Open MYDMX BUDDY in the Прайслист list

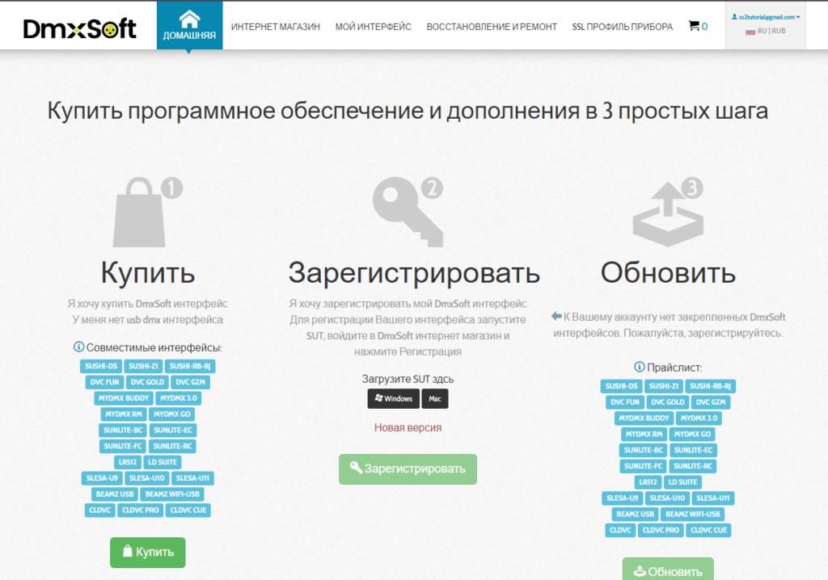(x=644, y=418)
